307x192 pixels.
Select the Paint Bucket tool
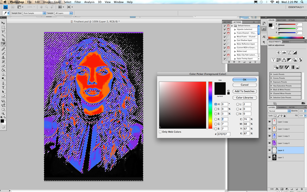pyautogui.click(x=3, y=70)
